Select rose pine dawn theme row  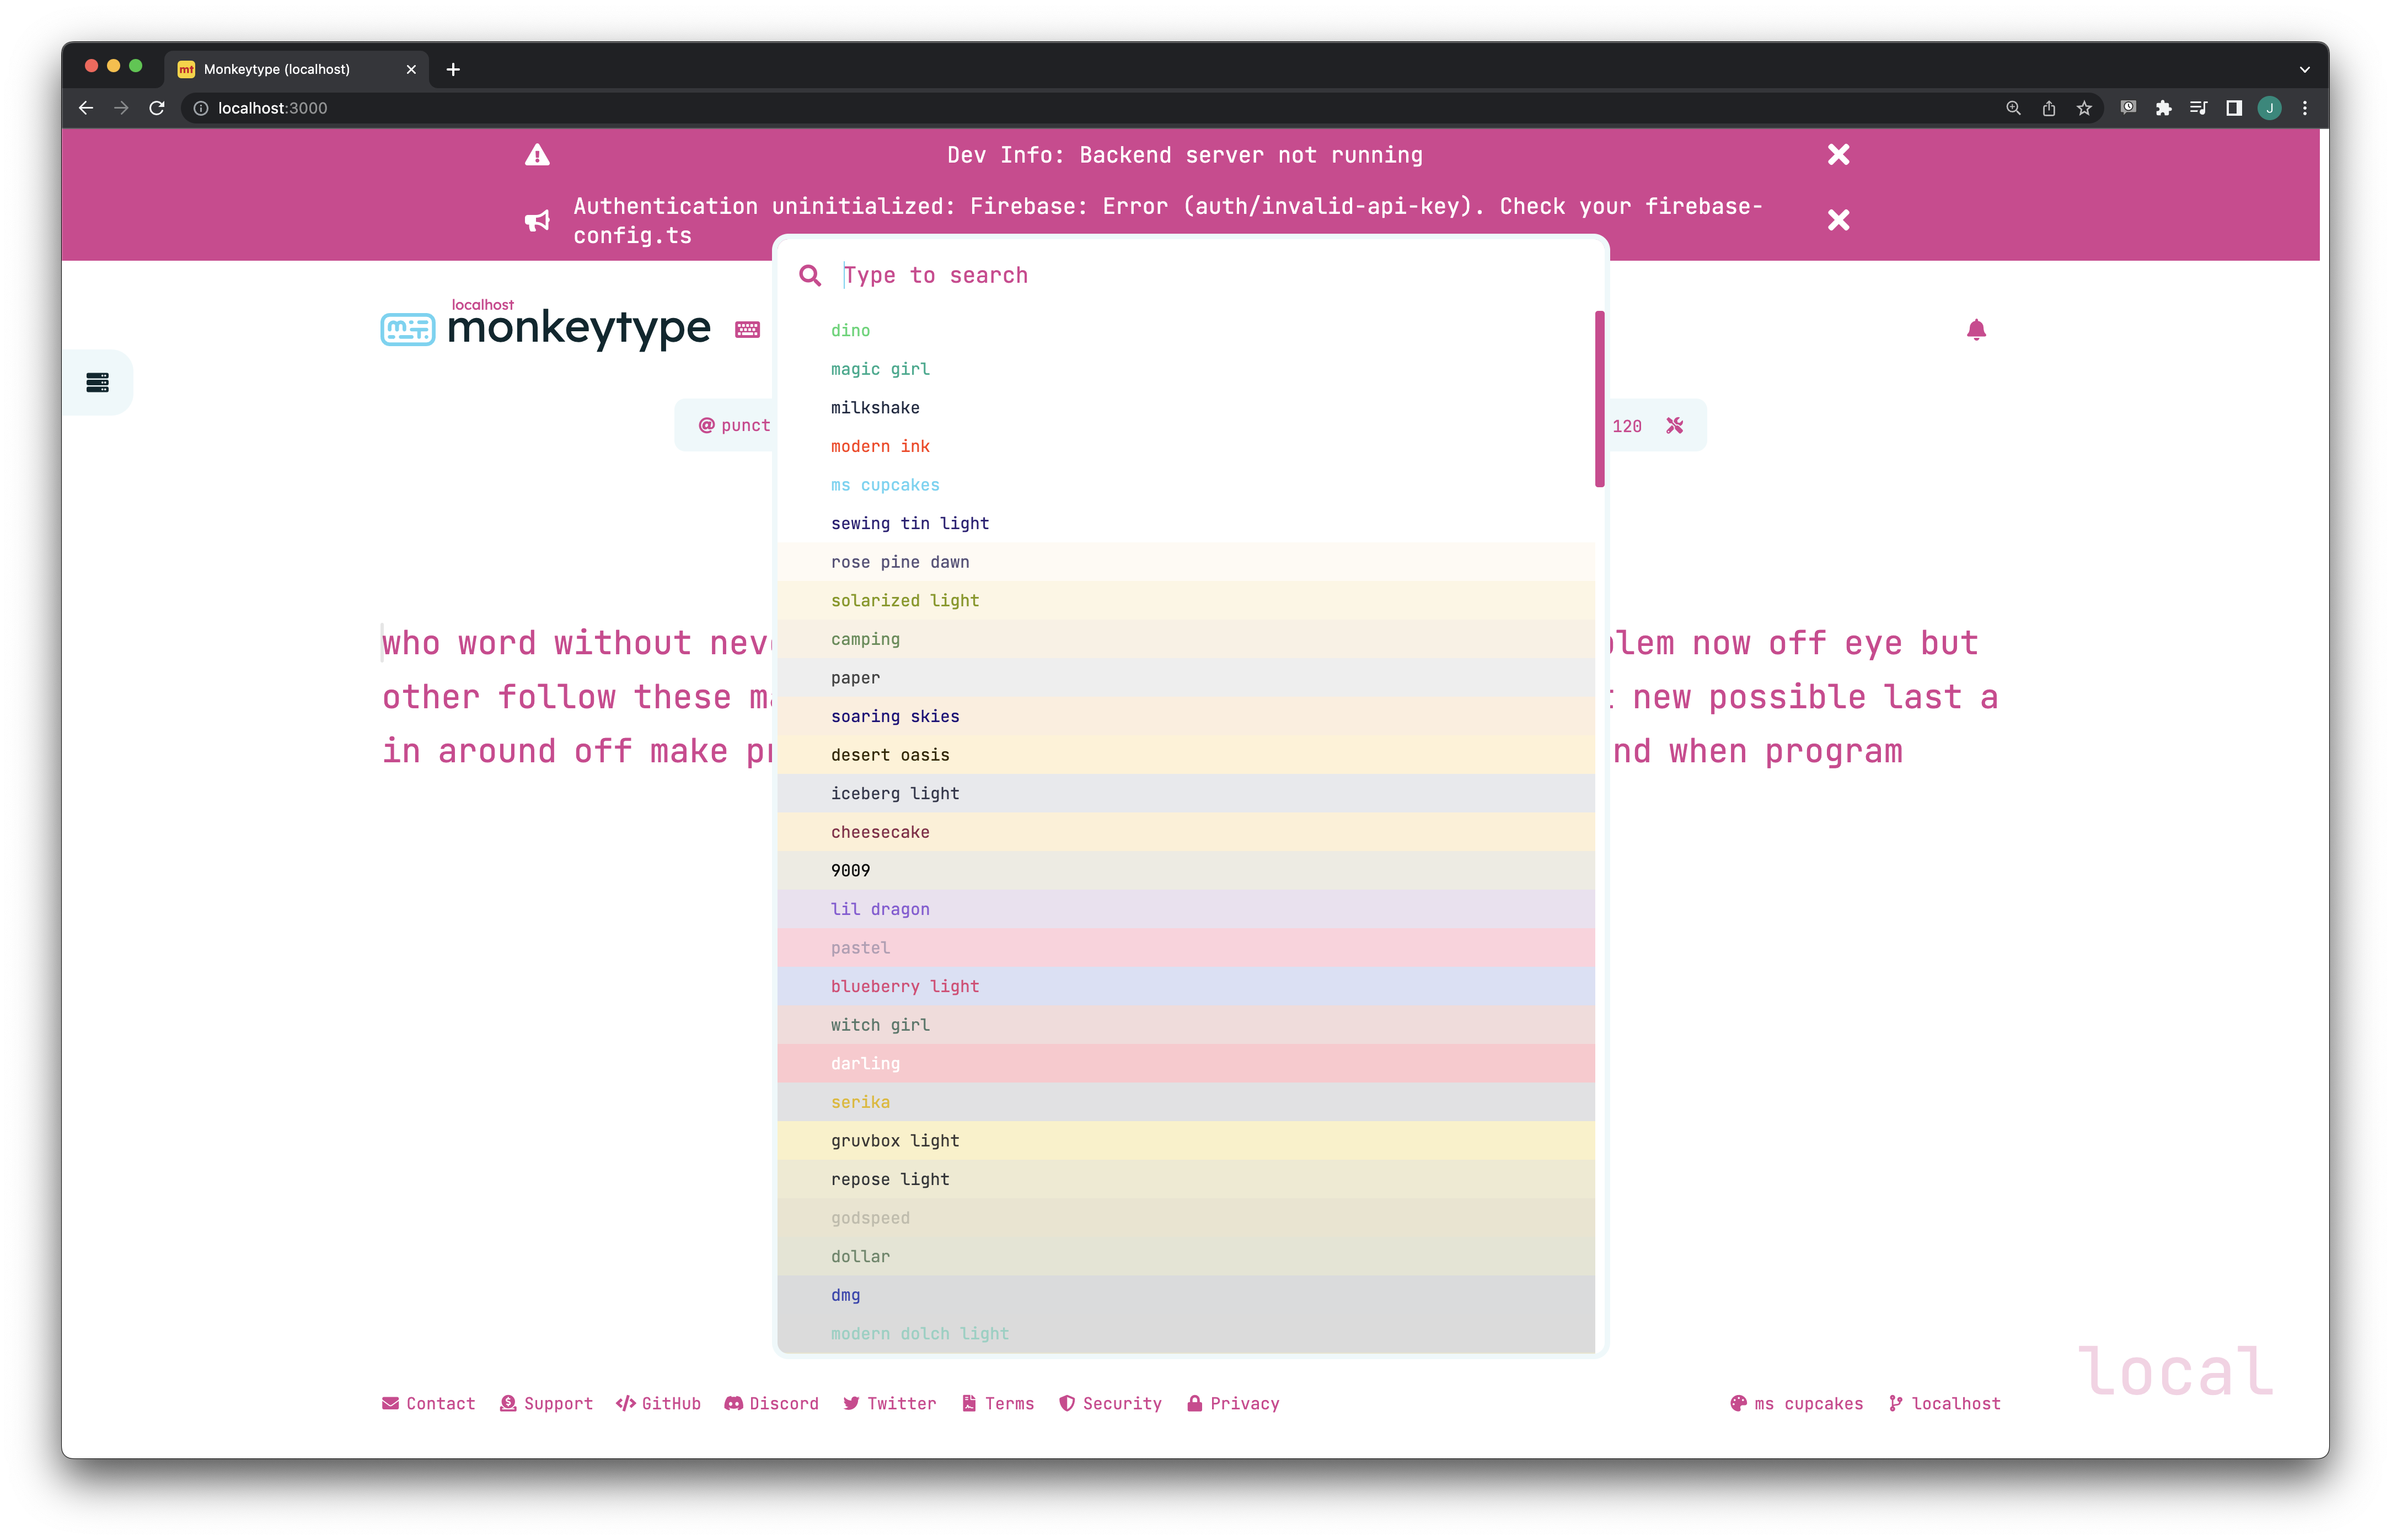point(1187,562)
